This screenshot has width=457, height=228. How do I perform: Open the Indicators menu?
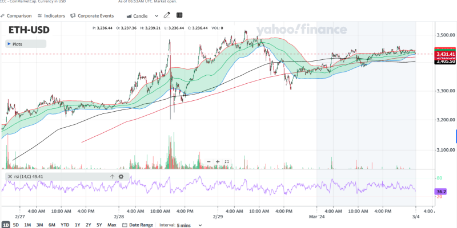tap(51, 16)
